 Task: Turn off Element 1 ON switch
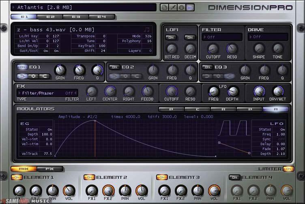point(17,177)
